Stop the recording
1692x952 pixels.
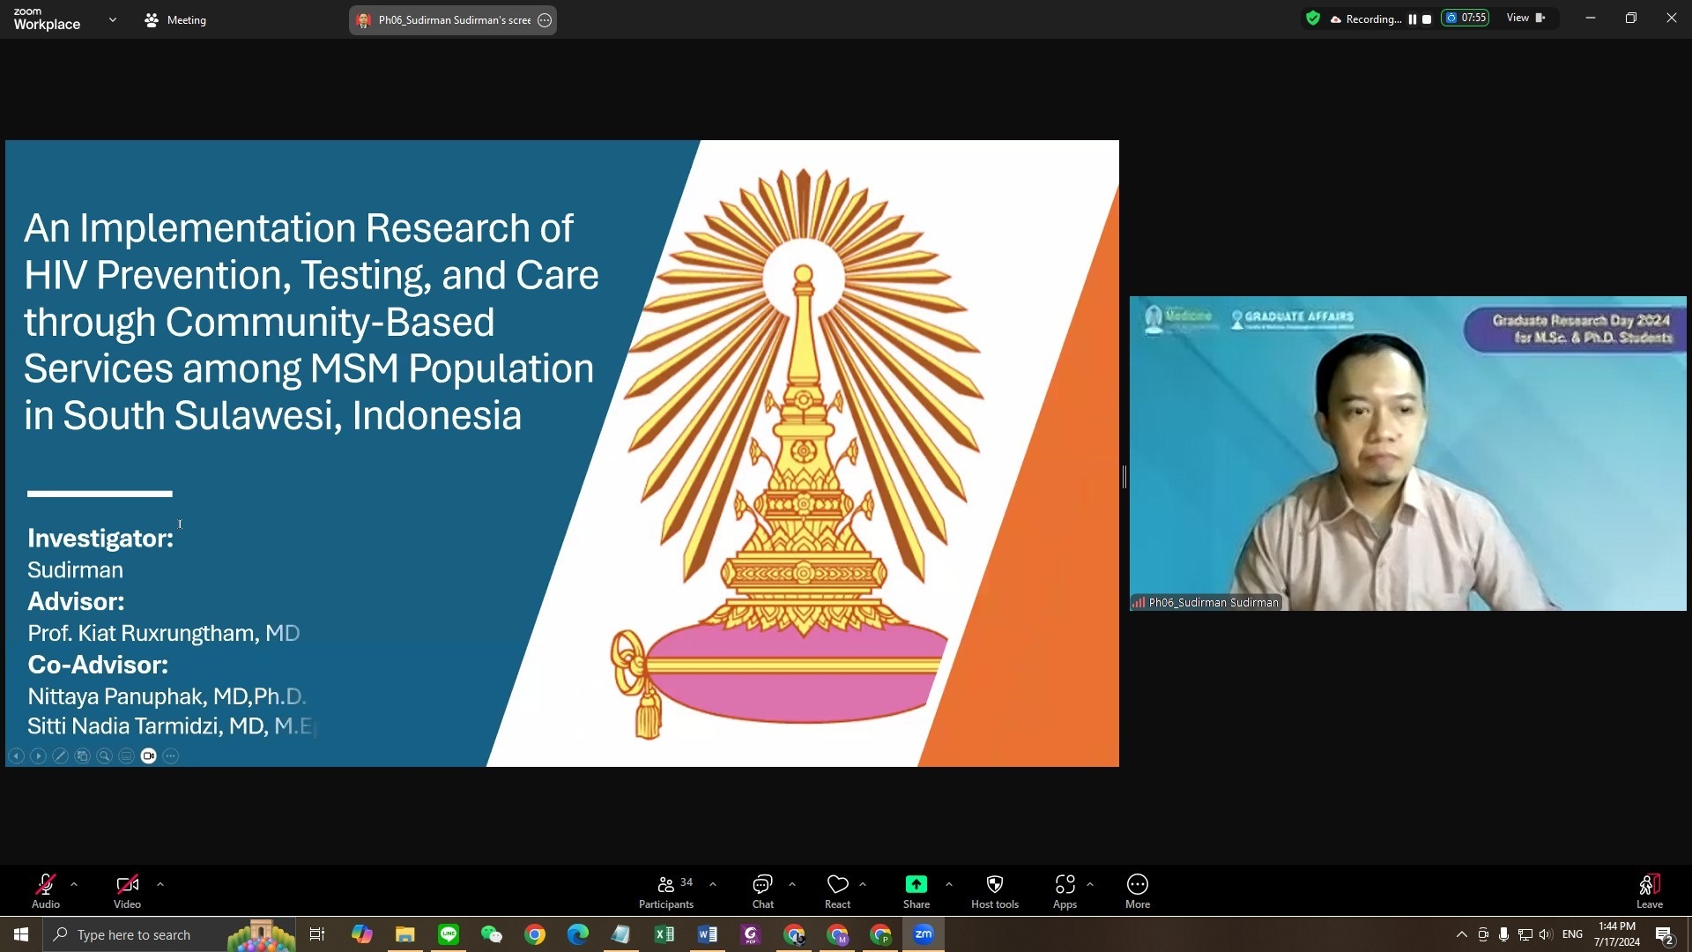click(1427, 19)
